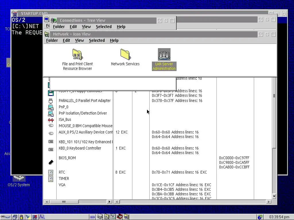Click the RTC clock icon
The height and width of the screenshot is (220, 294).
click(51, 172)
